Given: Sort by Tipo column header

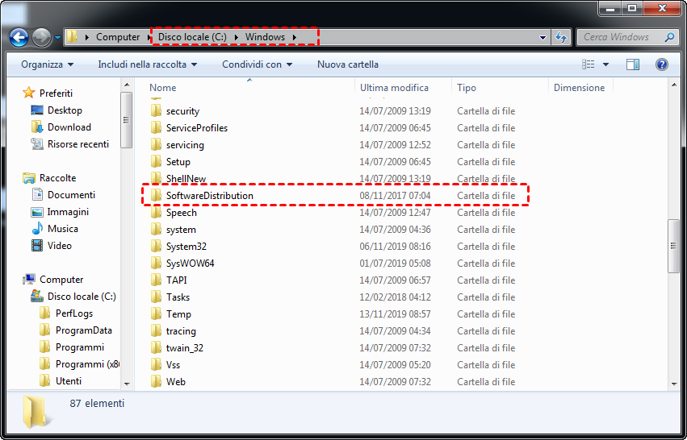Looking at the screenshot, I should (x=466, y=88).
